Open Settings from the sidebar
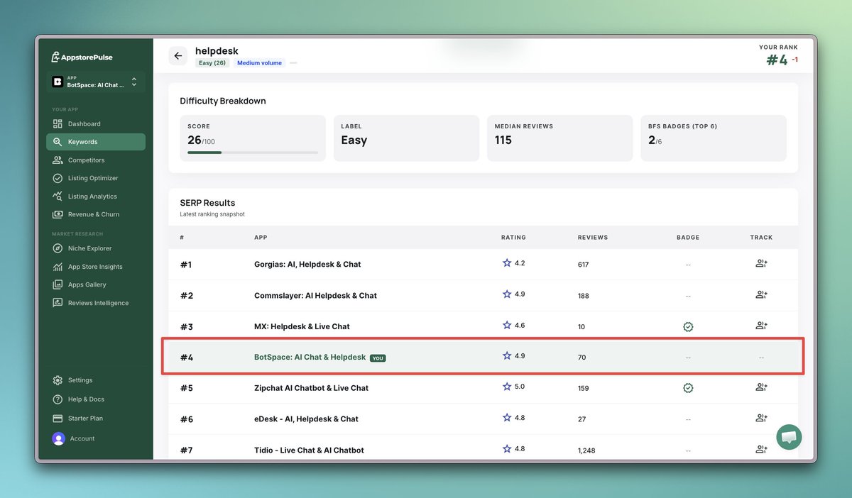 (96, 380)
